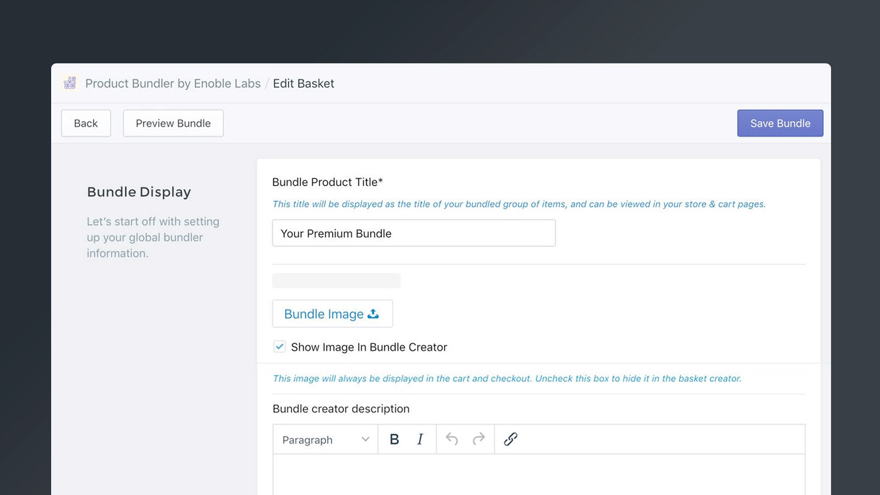The width and height of the screenshot is (880, 495).
Task: Click the gray image placeholder bar
Action: tap(336, 280)
